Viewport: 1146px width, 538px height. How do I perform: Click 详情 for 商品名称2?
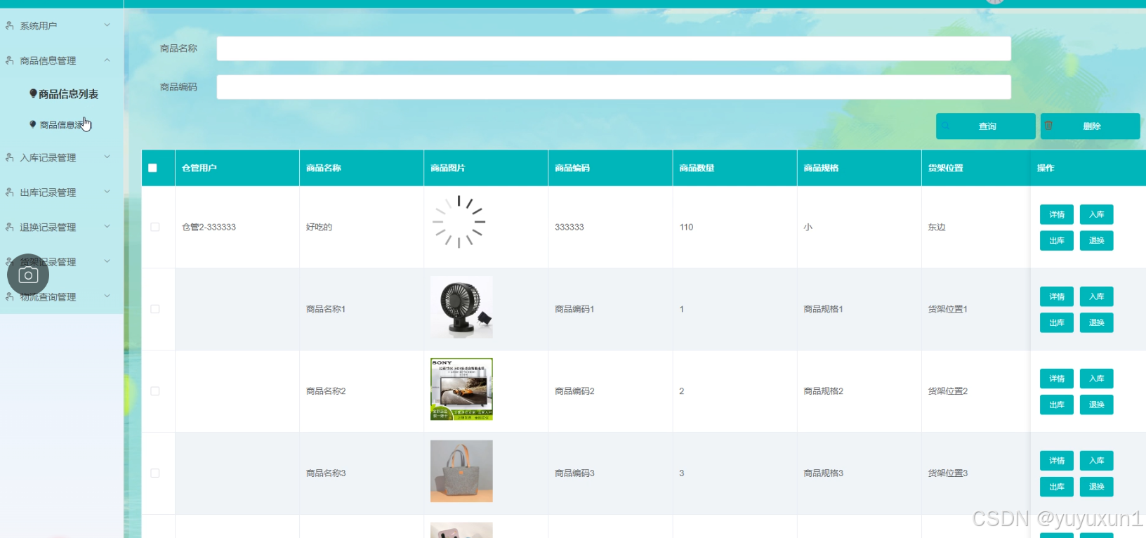(1057, 379)
